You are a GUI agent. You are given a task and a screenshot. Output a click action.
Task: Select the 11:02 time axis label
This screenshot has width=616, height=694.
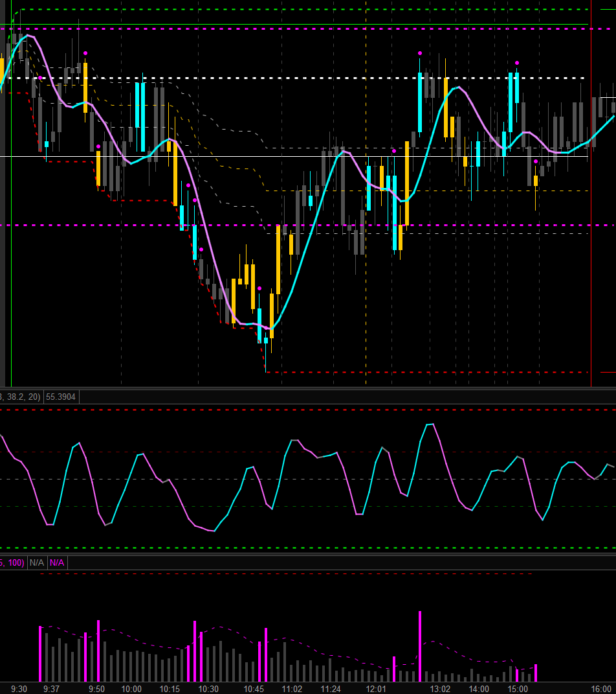tap(292, 689)
